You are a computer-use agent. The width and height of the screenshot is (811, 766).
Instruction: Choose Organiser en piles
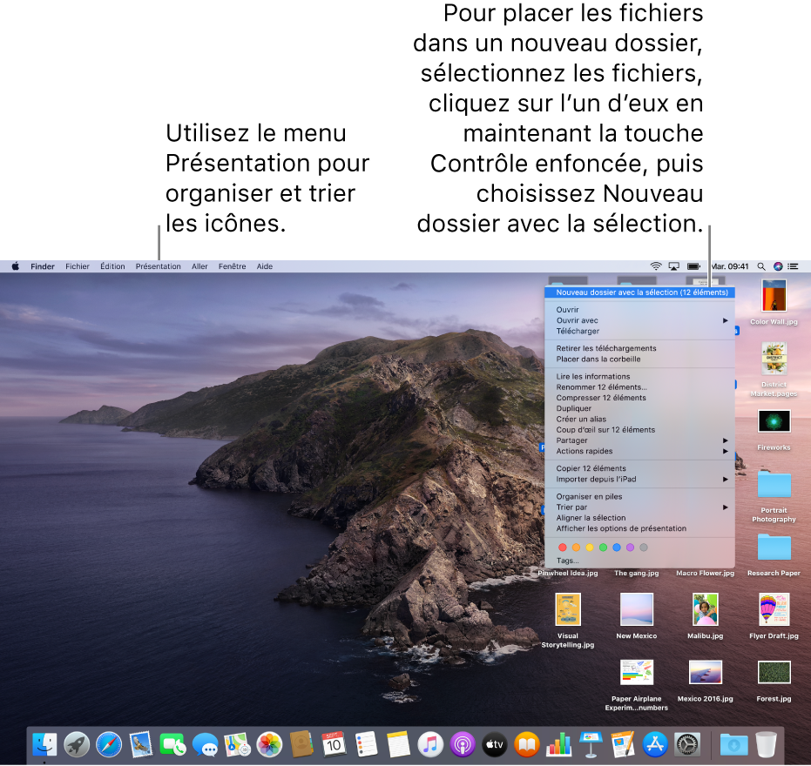(639, 496)
